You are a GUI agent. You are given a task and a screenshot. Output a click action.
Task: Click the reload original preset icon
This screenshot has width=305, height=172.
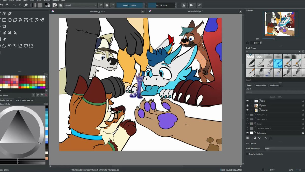click(113, 5)
